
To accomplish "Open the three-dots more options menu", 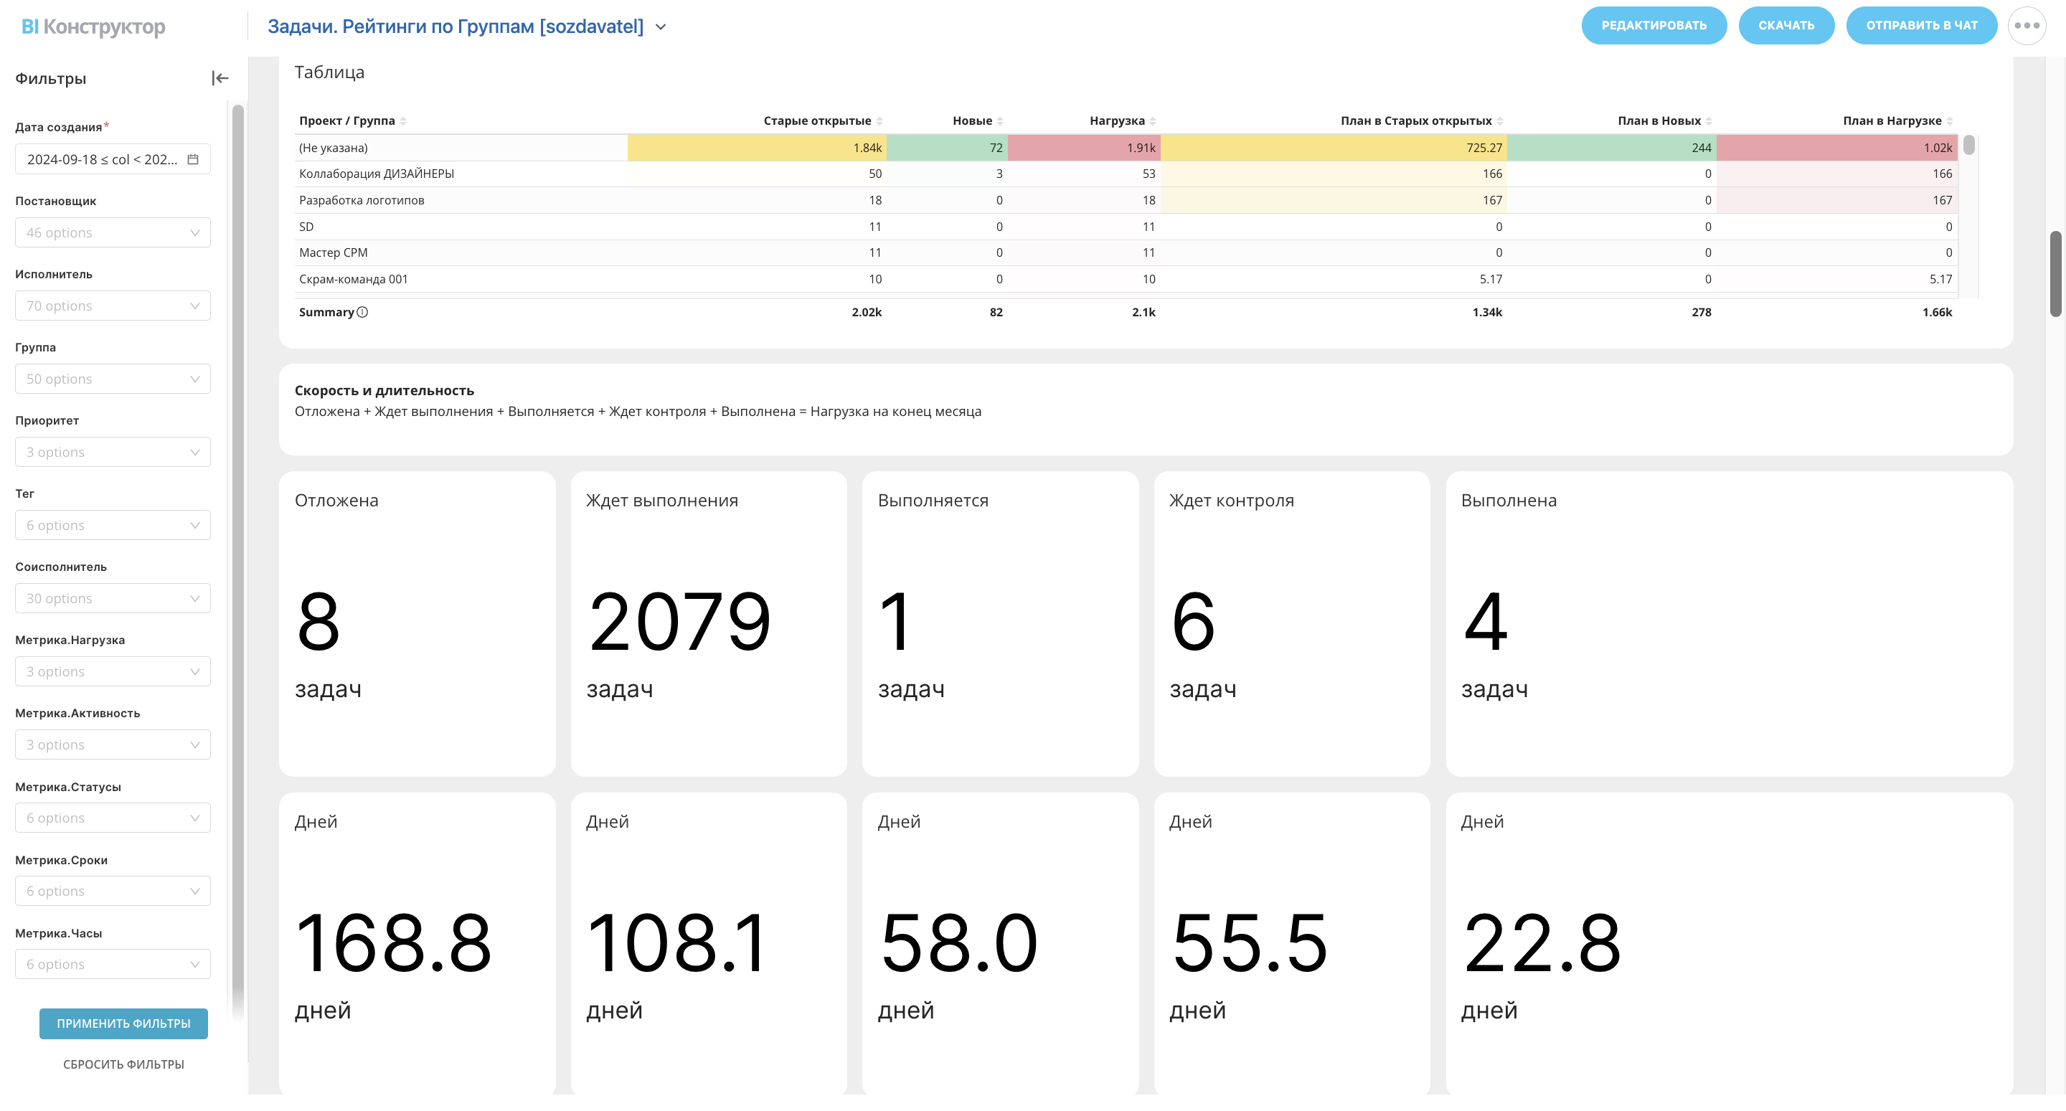I will (x=2026, y=26).
